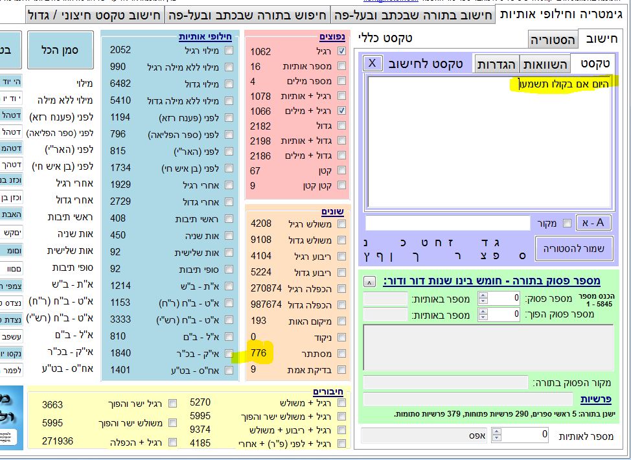Increase the מספר פסוק spinner value
The height and width of the screenshot is (460, 631).
click(483, 295)
